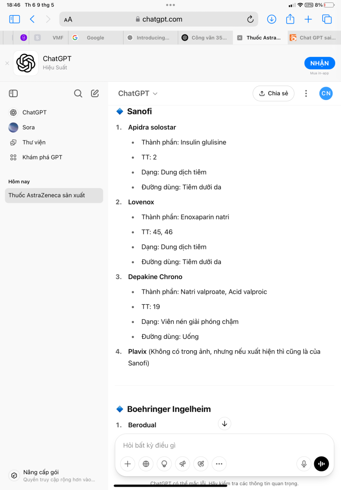Open the CN profile avatar
341x490 pixels.
(326, 93)
